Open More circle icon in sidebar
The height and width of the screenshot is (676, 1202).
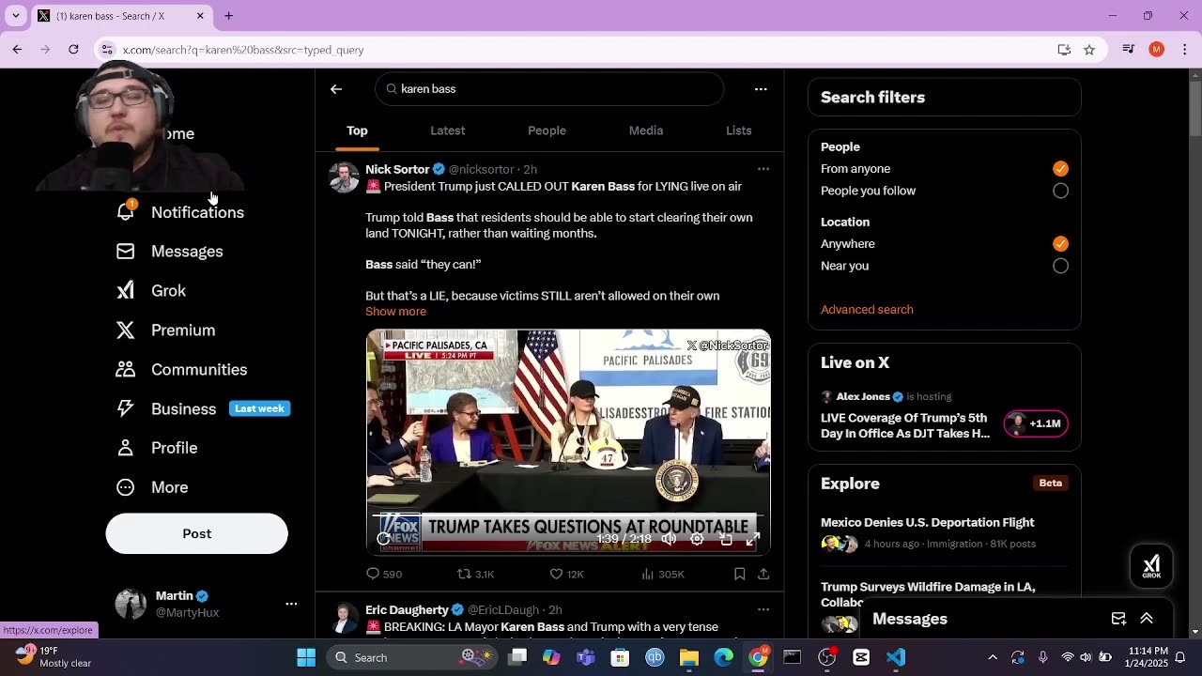(125, 487)
